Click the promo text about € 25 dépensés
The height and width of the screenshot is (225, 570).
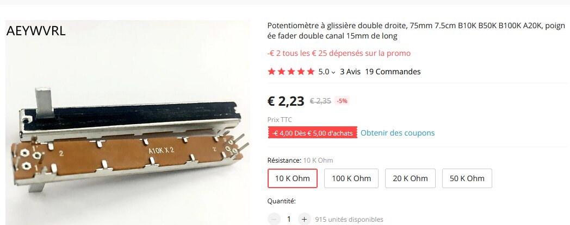click(339, 53)
